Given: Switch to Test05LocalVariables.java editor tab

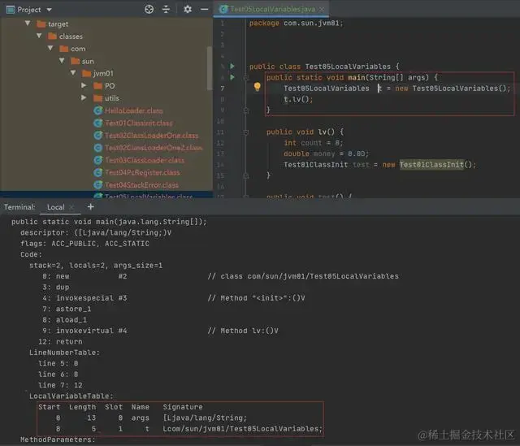Looking at the screenshot, I should tap(272, 9).
